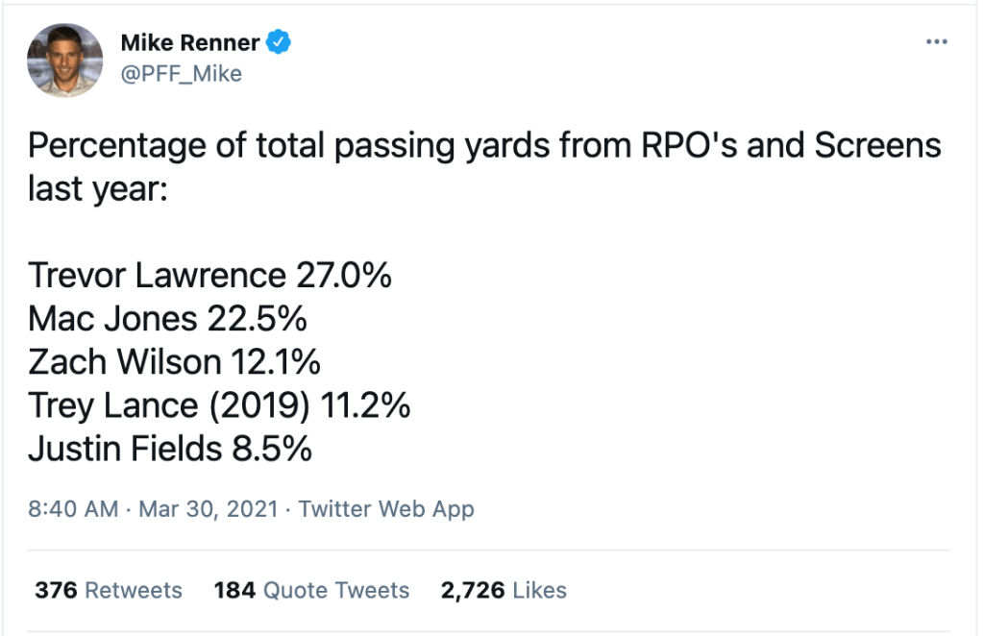983x636 pixels.
Task: Click the Justin Fields 8.5% line
Action: (170, 449)
